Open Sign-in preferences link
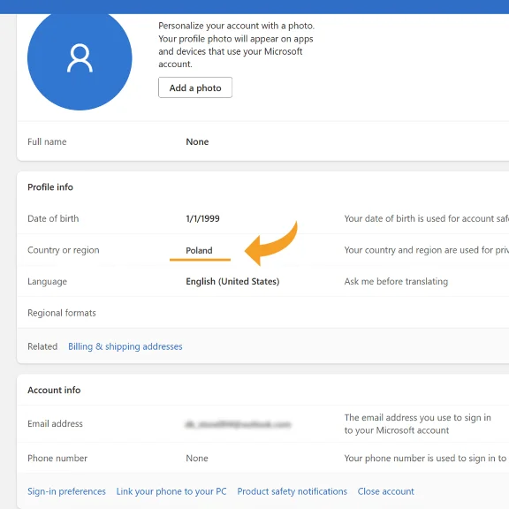Image resolution: width=509 pixels, height=509 pixels. 66,491
